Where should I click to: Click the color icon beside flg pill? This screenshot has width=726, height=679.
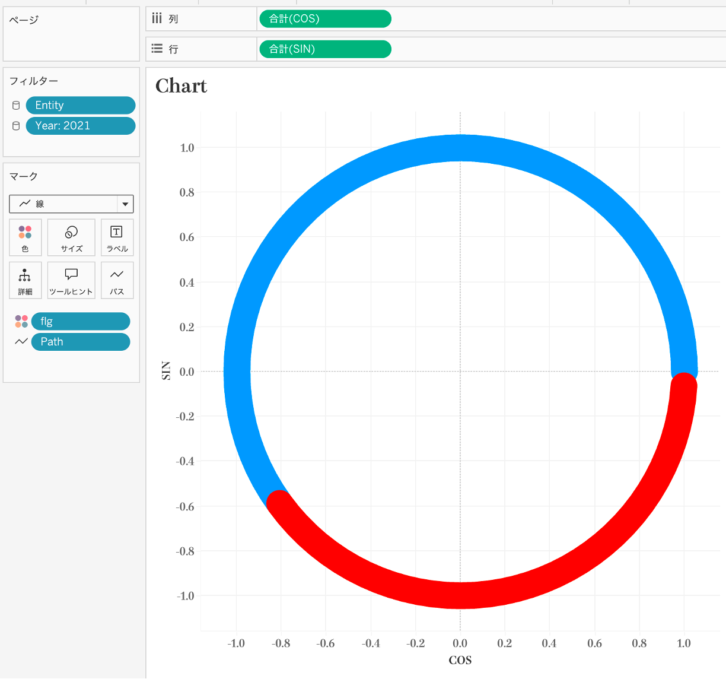21,322
